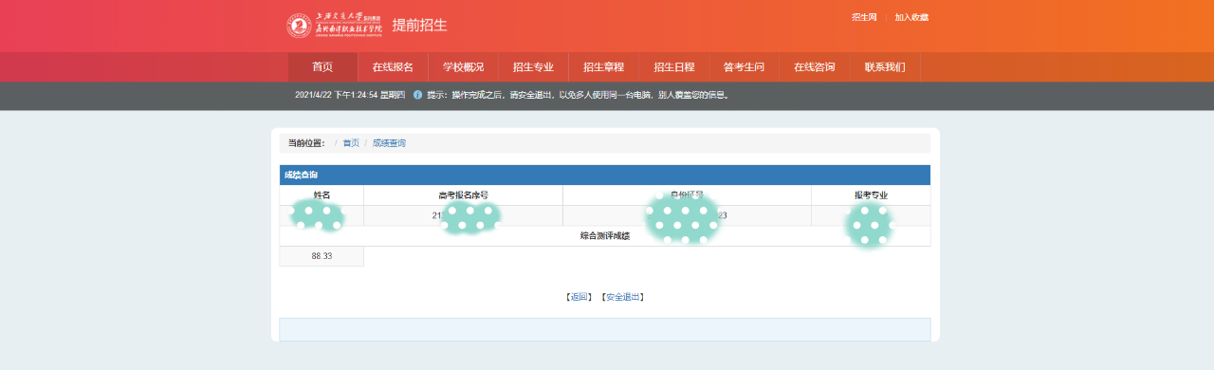Click the 返回 link
The image size is (1214, 370).
579,297
